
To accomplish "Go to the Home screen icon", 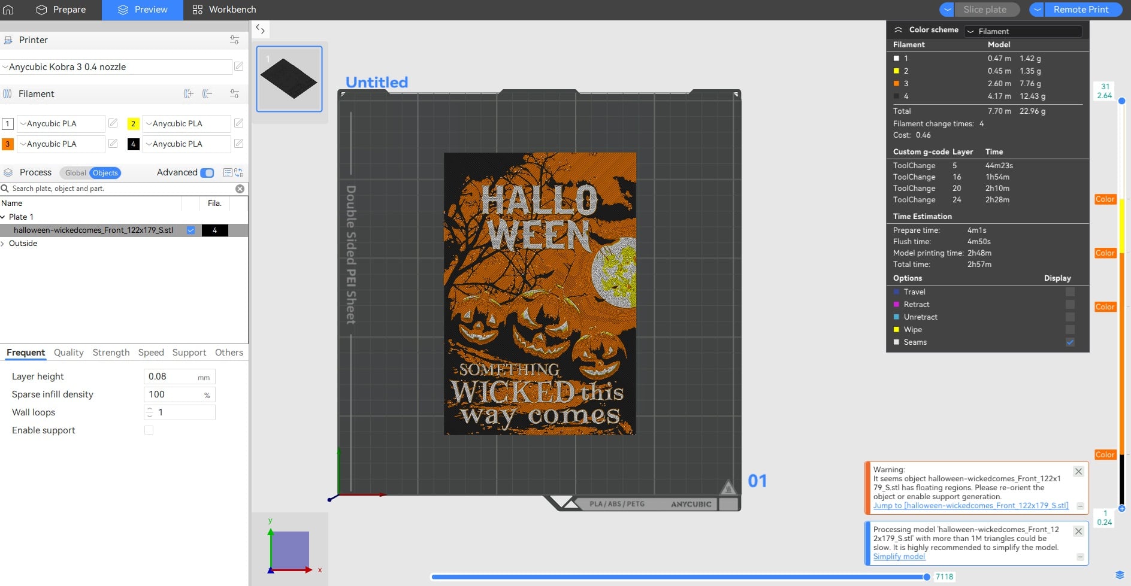I will 8,10.
